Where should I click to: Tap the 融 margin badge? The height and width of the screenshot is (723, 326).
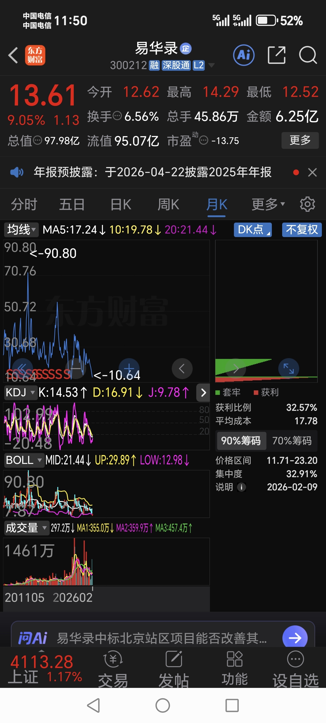point(154,65)
